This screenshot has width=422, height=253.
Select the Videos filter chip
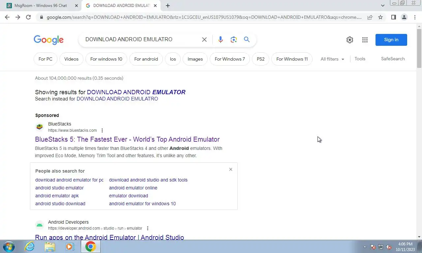pyautogui.click(x=72, y=59)
